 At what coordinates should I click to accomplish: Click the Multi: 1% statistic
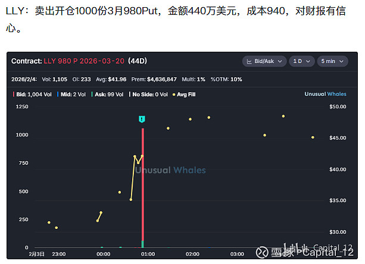point(194,80)
